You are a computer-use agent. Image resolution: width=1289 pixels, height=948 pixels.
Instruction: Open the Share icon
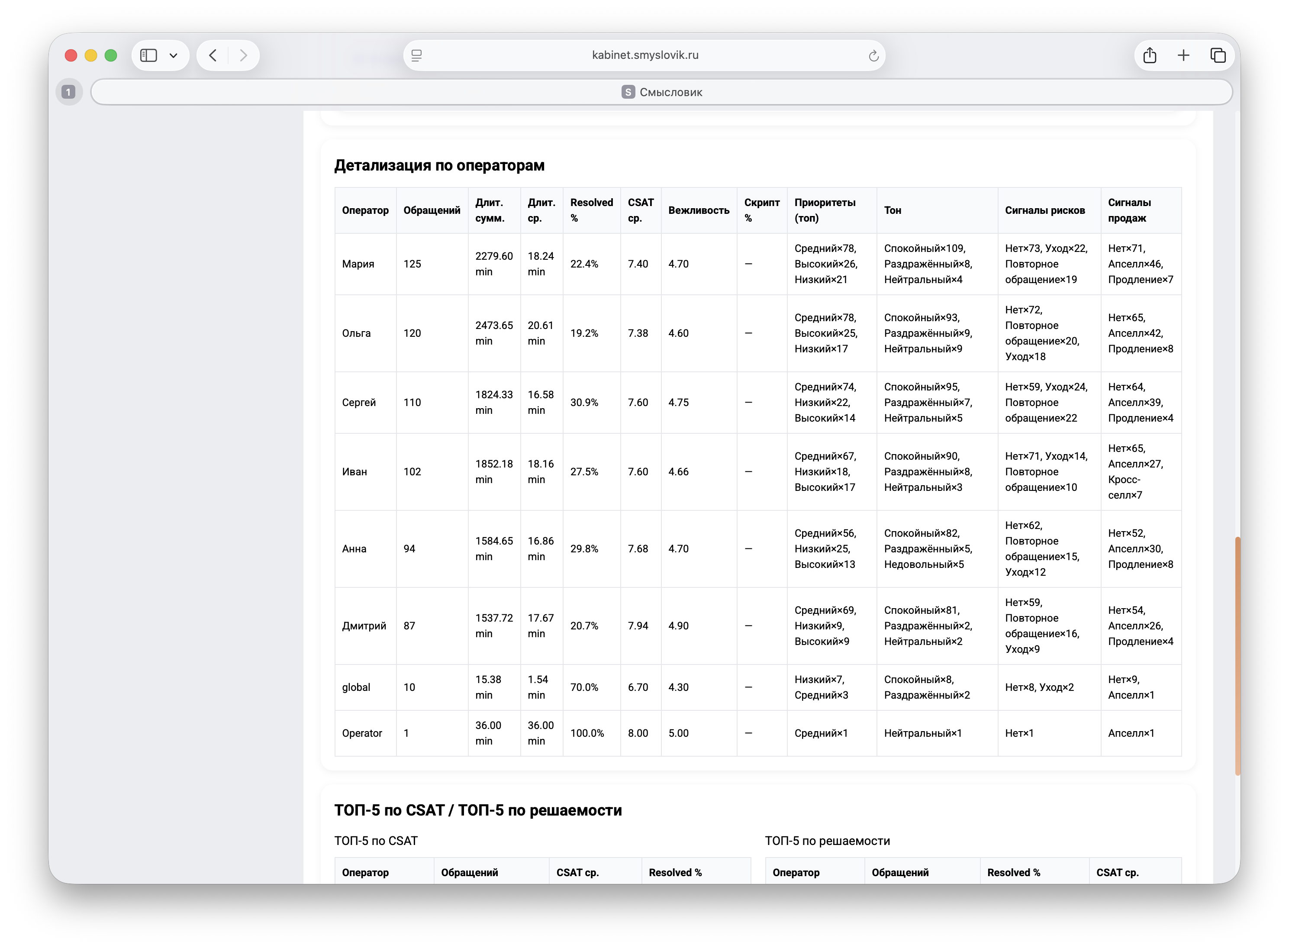1149,55
